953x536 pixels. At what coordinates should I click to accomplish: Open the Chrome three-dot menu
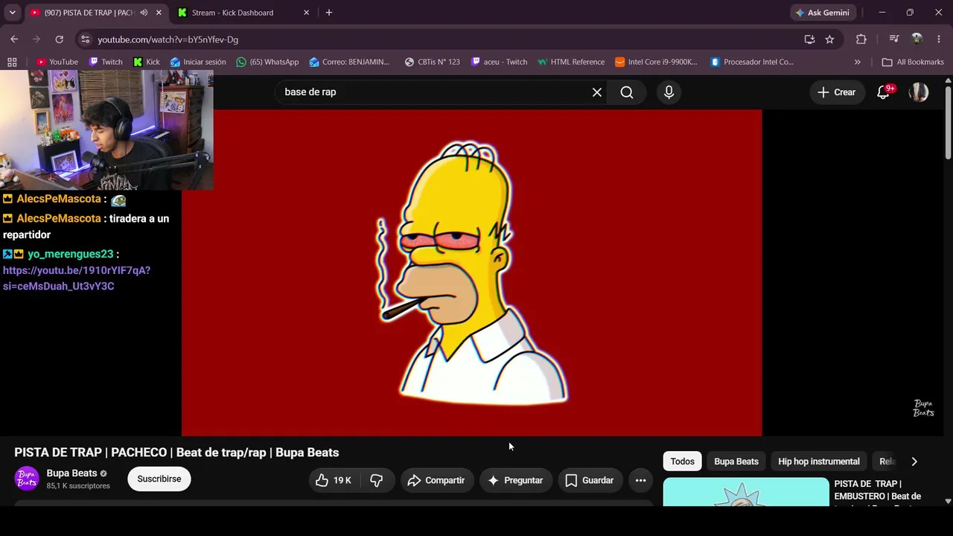[x=939, y=39]
